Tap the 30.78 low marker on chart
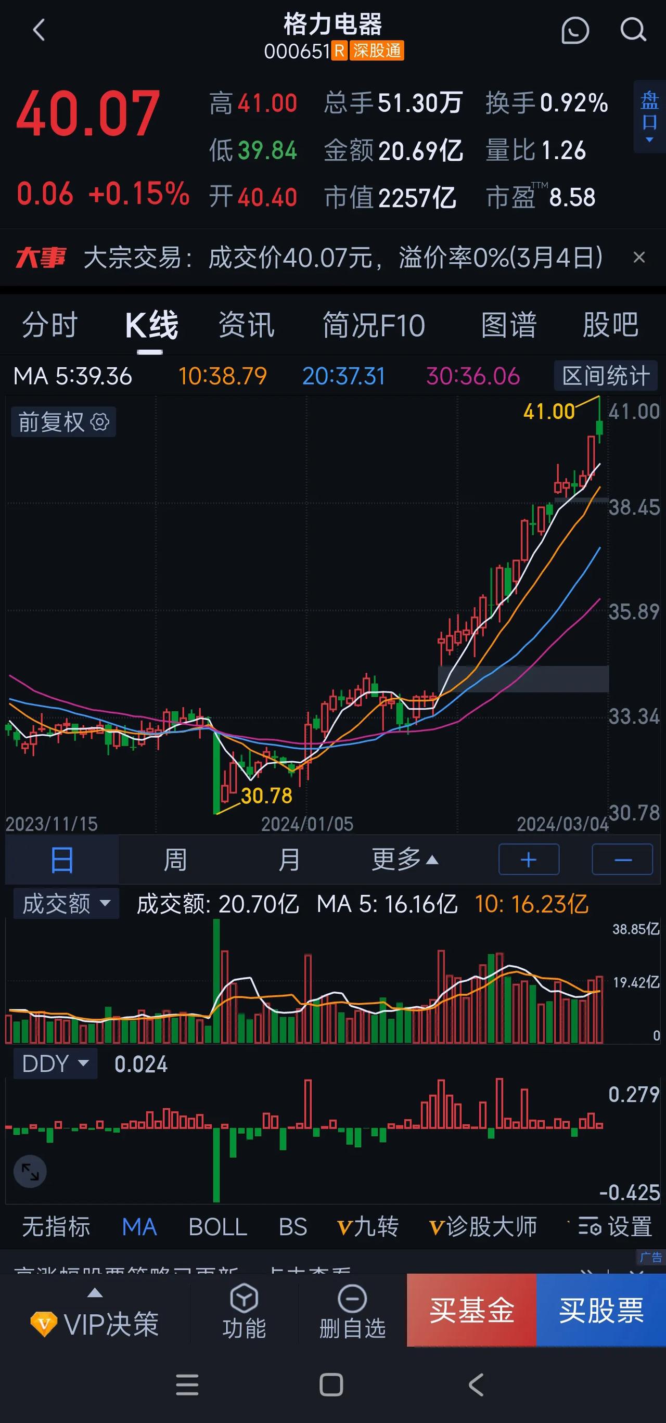The image size is (666, 1423). (266, 796)
